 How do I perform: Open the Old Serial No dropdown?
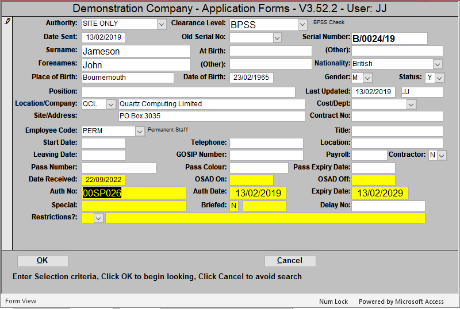coord(277,38)
